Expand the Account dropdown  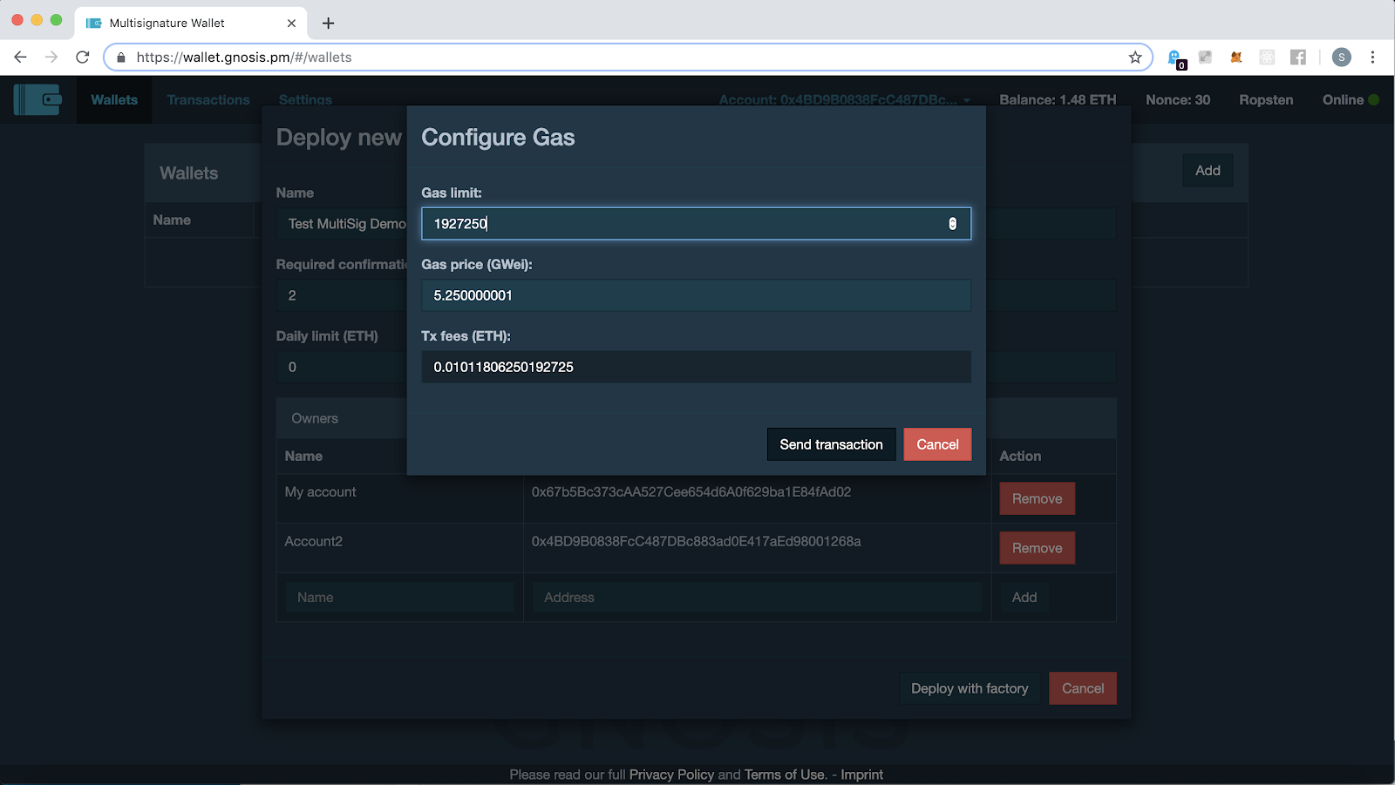966,100
